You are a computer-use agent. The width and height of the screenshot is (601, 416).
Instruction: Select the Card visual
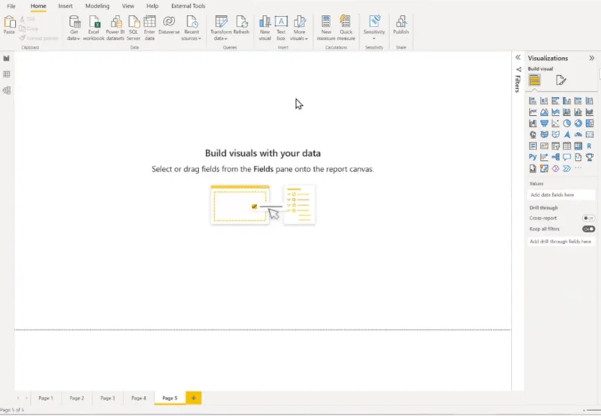click(590, 135)
